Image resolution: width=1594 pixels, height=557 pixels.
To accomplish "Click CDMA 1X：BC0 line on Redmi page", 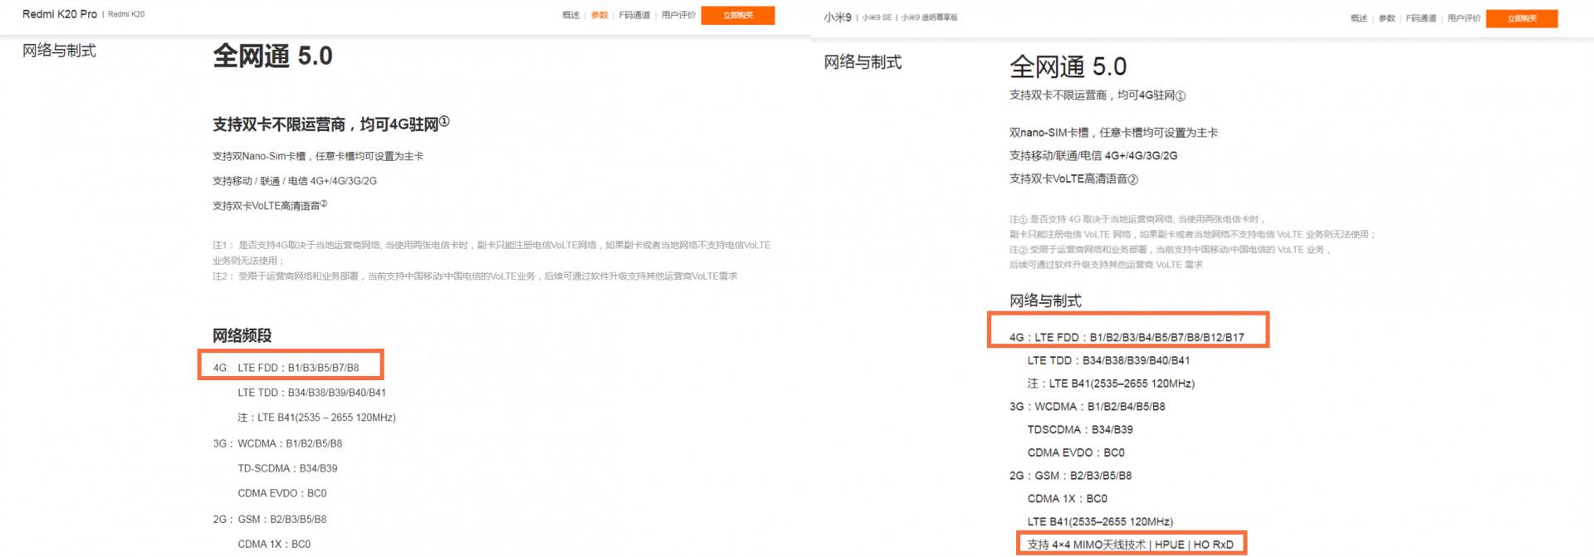I will click(274, 544).
